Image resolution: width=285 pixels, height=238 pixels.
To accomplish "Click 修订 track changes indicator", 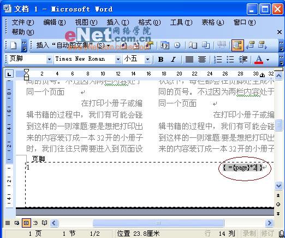I will [x=268, y=233].
